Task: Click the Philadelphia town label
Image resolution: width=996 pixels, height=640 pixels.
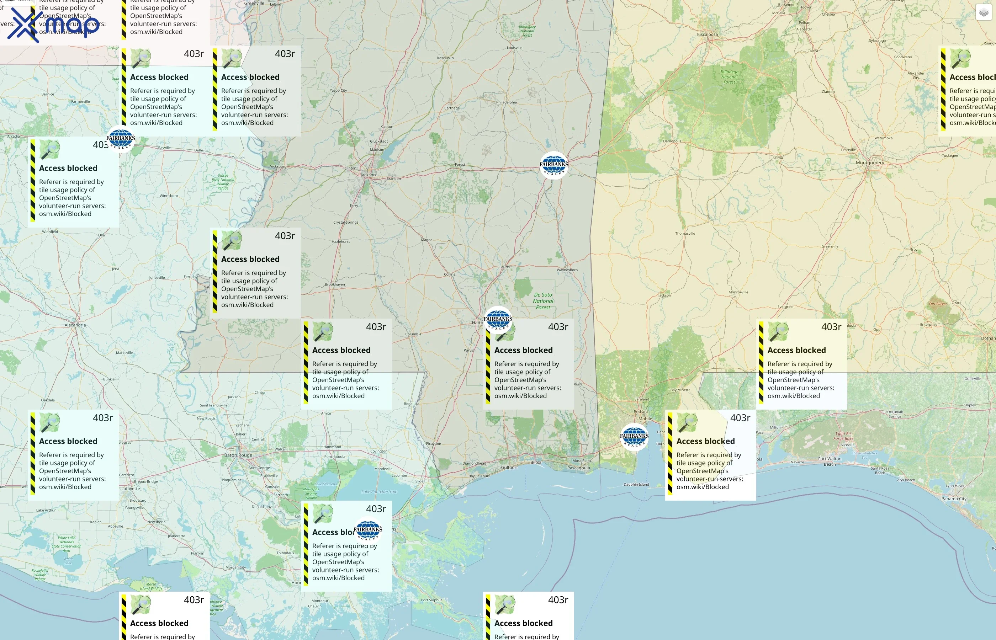Action: [506, 102]
